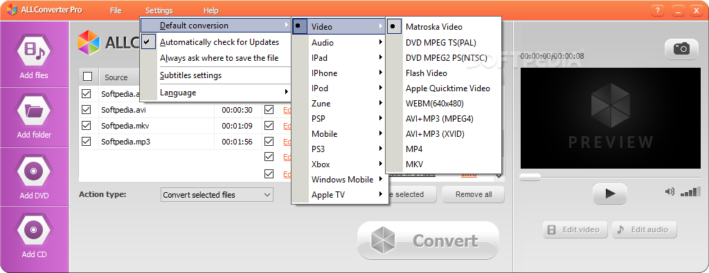Expand the Zune formats submenu
Screen dimensions: 709x273
tap(340, 104)
